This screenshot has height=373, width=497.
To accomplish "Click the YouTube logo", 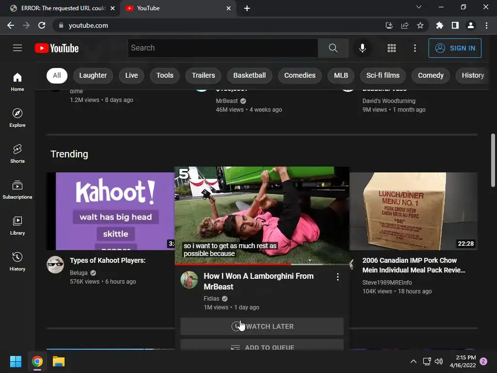I will click(57, 48).
